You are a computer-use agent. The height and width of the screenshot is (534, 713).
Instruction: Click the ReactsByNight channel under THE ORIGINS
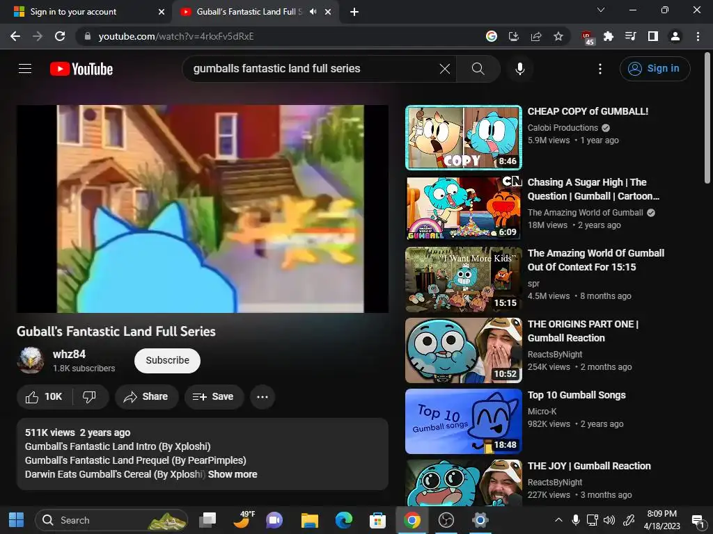click(555, 354)
